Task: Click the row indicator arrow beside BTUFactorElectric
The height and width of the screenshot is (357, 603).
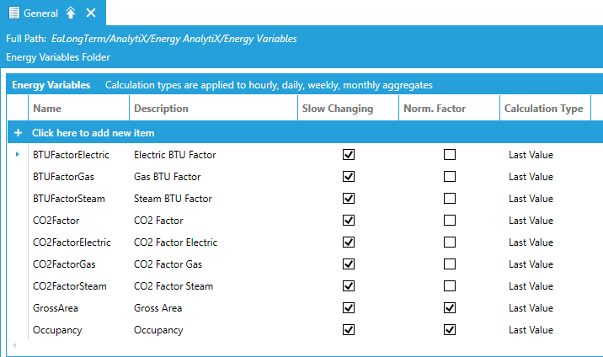Action: click(18, 155)
